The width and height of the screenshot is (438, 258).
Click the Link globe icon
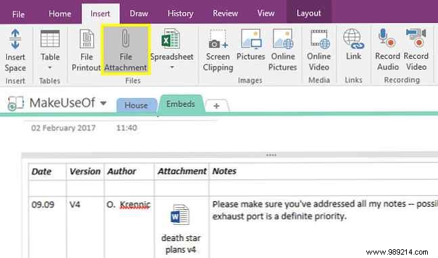(x=353, y=39)
